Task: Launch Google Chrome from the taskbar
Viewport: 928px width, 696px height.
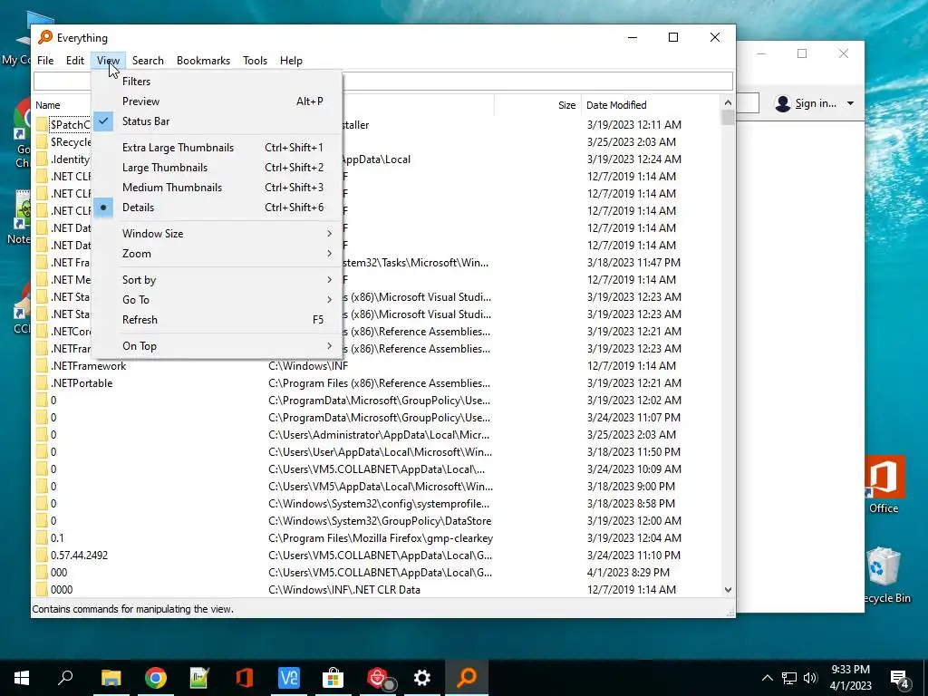Action: click(156, 678)
